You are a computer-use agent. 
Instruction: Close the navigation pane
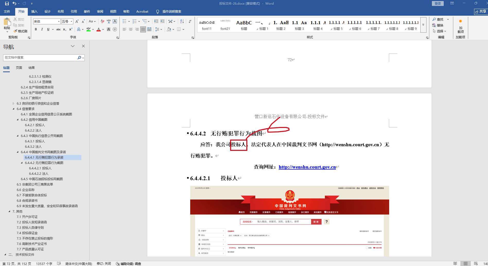[x=83, y=46]
